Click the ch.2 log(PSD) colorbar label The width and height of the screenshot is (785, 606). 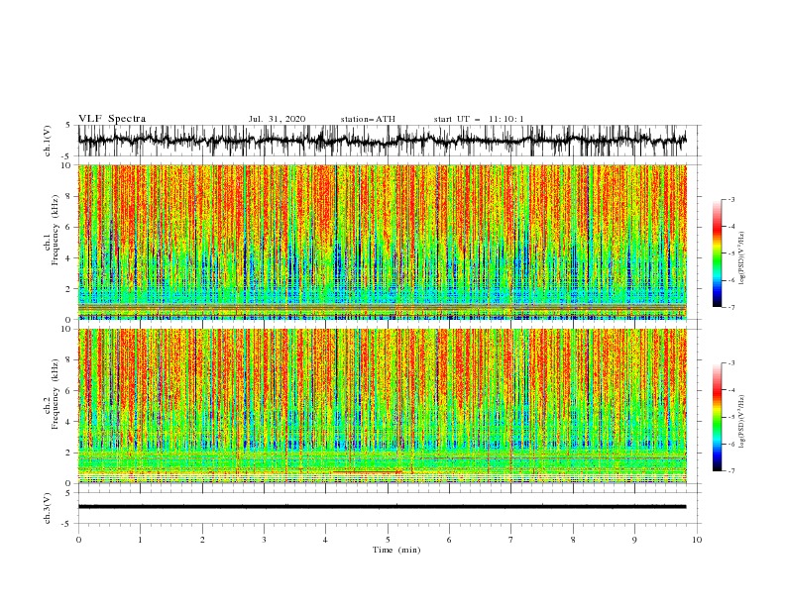pos(742,422)
